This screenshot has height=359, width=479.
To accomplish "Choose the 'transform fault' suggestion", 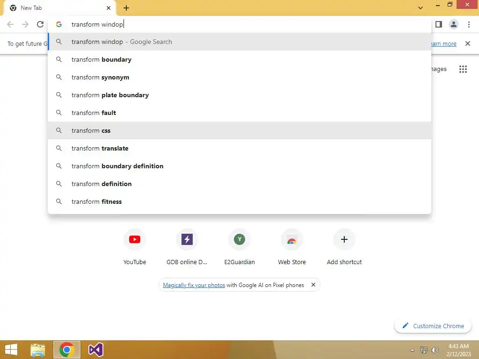I will (x=239, y=113).
